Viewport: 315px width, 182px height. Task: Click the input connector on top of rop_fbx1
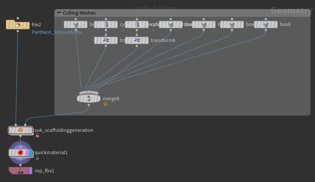pyautogui.click(x=20, y=165)
